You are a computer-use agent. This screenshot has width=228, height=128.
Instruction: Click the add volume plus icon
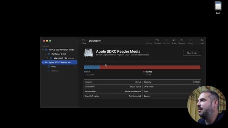click(147, 40)
